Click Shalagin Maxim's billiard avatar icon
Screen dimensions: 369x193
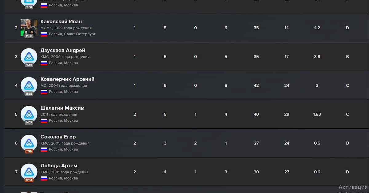coord(29,114)
